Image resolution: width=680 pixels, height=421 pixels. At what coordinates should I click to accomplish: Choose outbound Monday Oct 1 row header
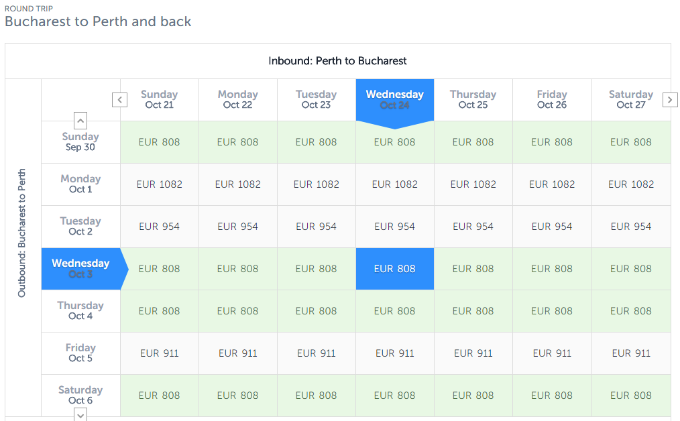click(x=80, y=184)
